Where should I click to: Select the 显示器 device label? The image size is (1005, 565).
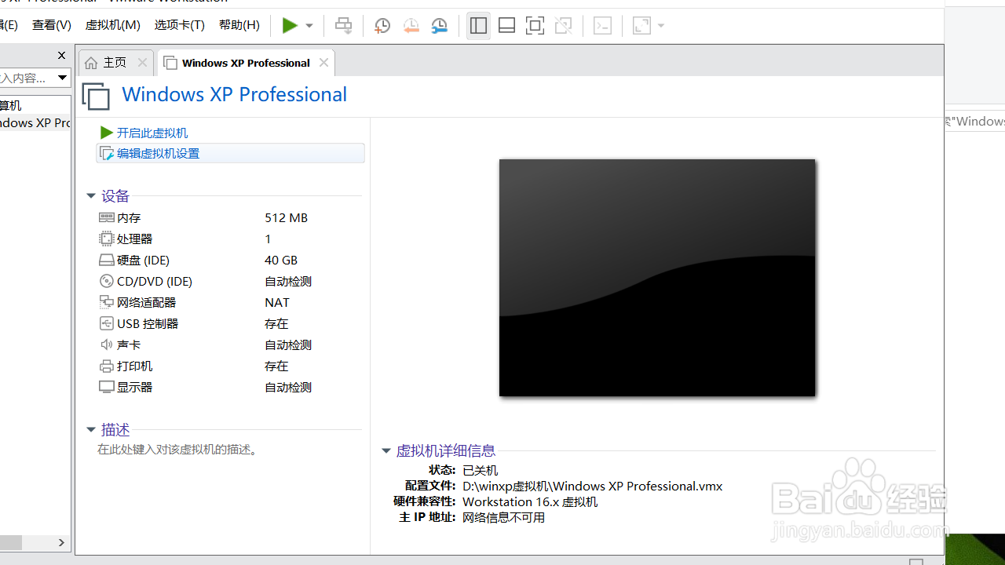point(135,388)
